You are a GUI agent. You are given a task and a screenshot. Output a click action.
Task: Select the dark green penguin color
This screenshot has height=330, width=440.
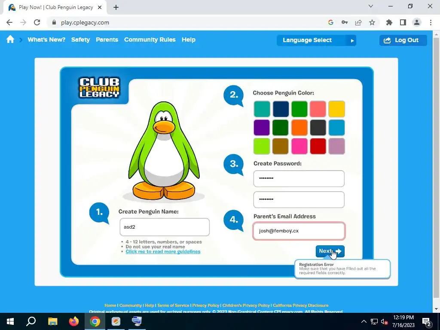pyautogui.click(x=281, y=127)
